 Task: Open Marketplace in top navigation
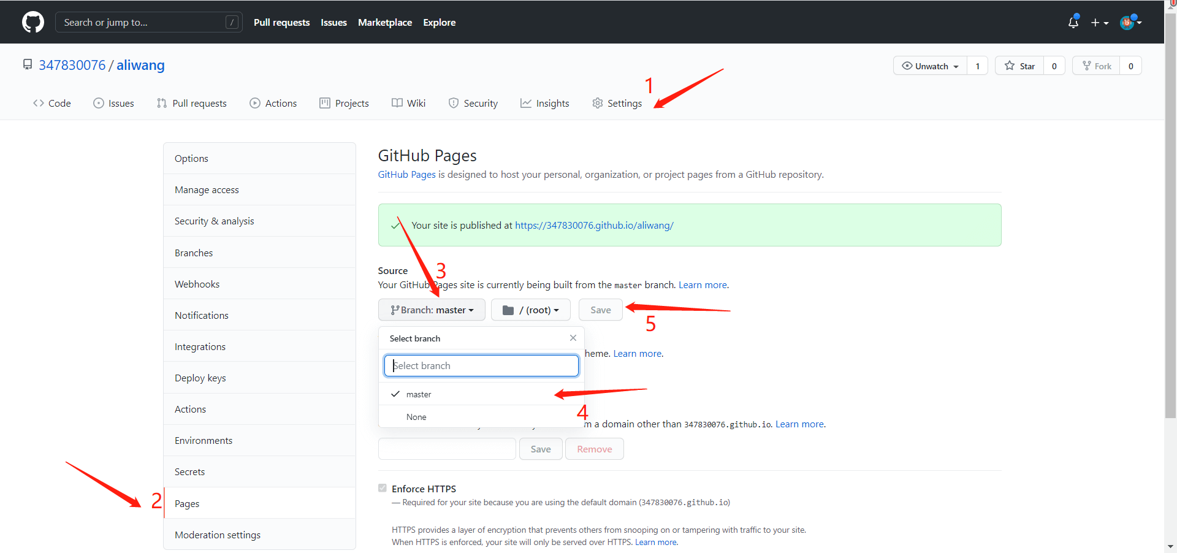coord(385,22)
